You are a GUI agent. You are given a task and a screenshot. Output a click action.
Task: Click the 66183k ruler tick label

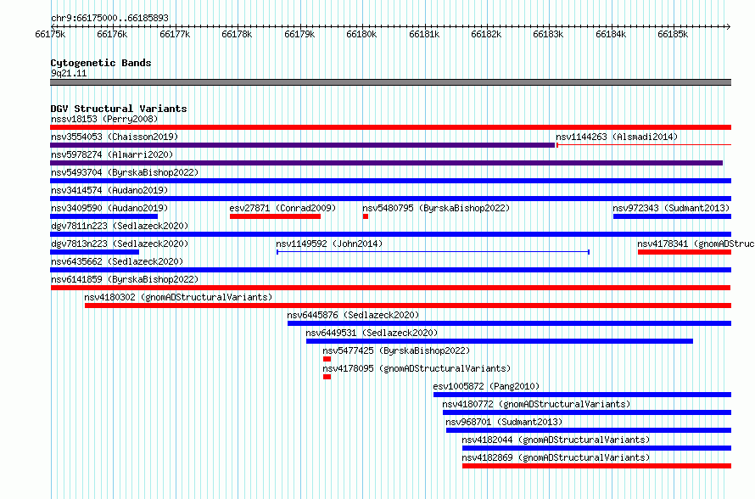click(x=548, y=34)
